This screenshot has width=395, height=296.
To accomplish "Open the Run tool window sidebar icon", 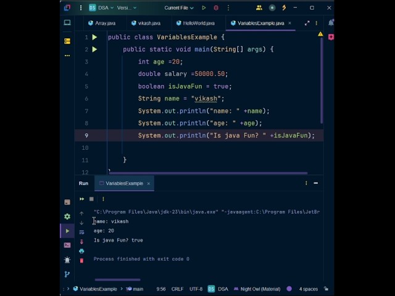I will click(x=67, y=231).
